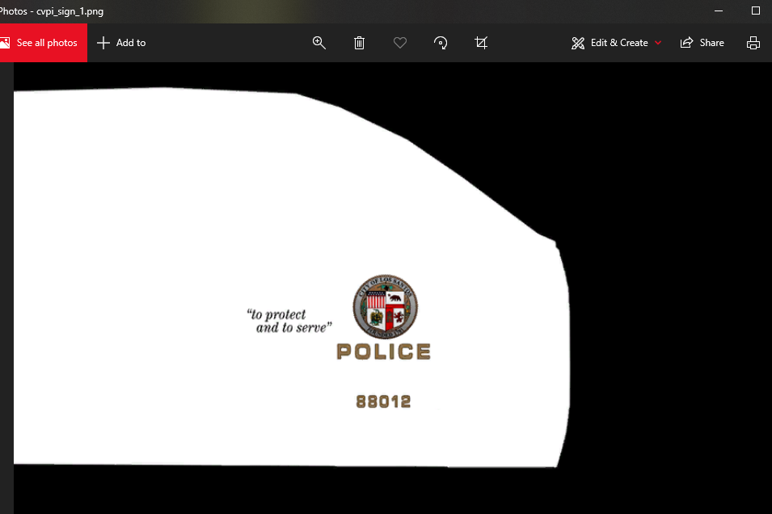Click the police seal in the image
The height and width of the screenshot is (514, 772).
385,307
